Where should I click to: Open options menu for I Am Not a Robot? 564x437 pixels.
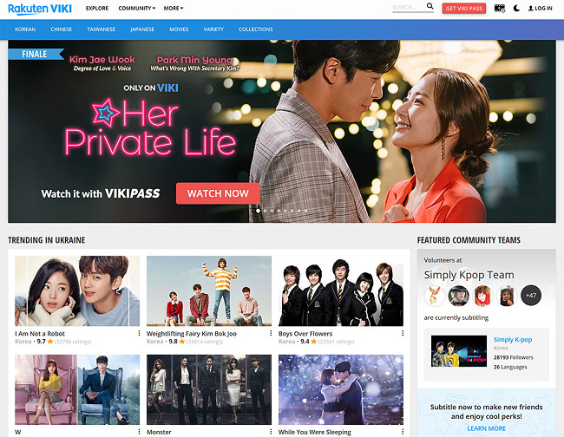coord(139,334)
